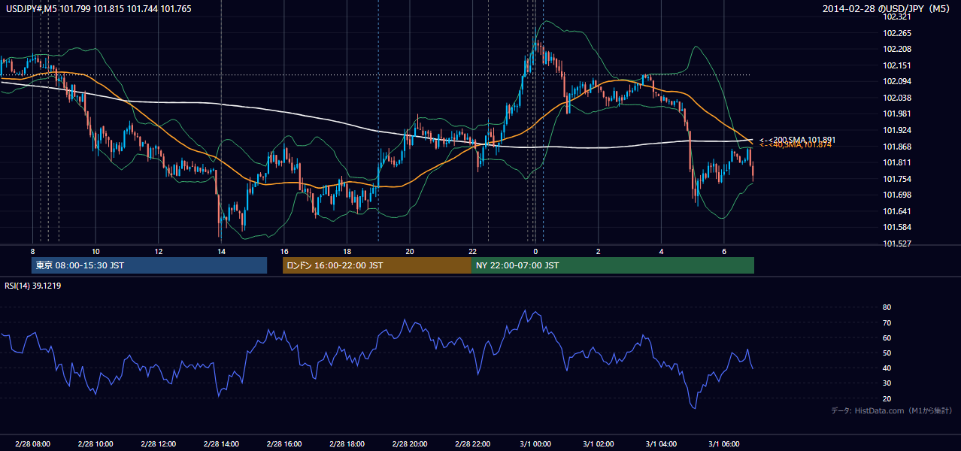Select the NY 22:00-07:00 JST session bar
This screenshot has height=451, width=961.
(613, 265)
